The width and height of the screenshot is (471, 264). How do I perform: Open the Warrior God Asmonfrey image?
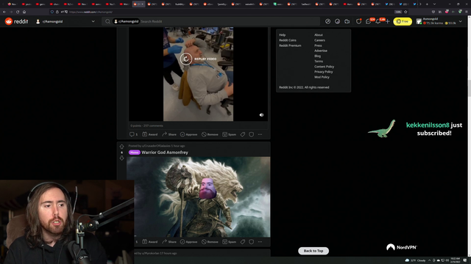click(x=198, y=197)
